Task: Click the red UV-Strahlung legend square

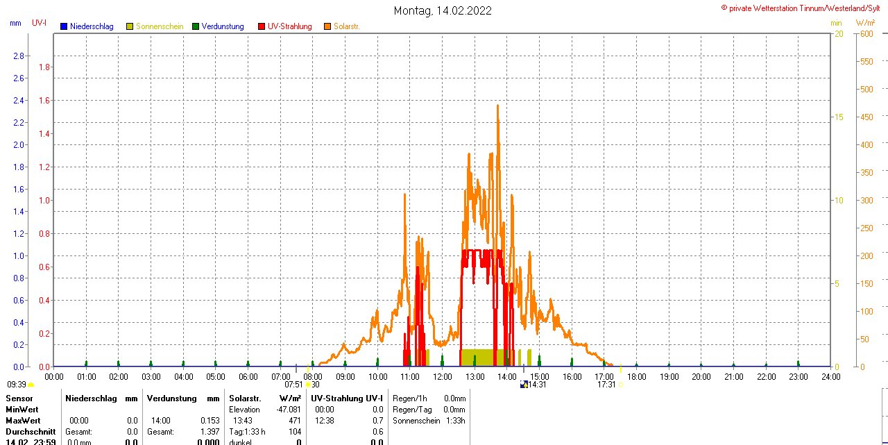Action: pyautogui.click(x=262, y=26)
